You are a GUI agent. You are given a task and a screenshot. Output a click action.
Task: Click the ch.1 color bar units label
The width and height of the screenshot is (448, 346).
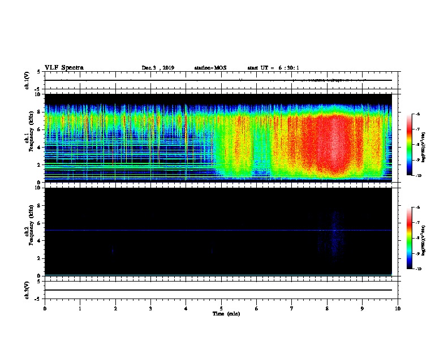pyautogui.click(x=424, y=148)
